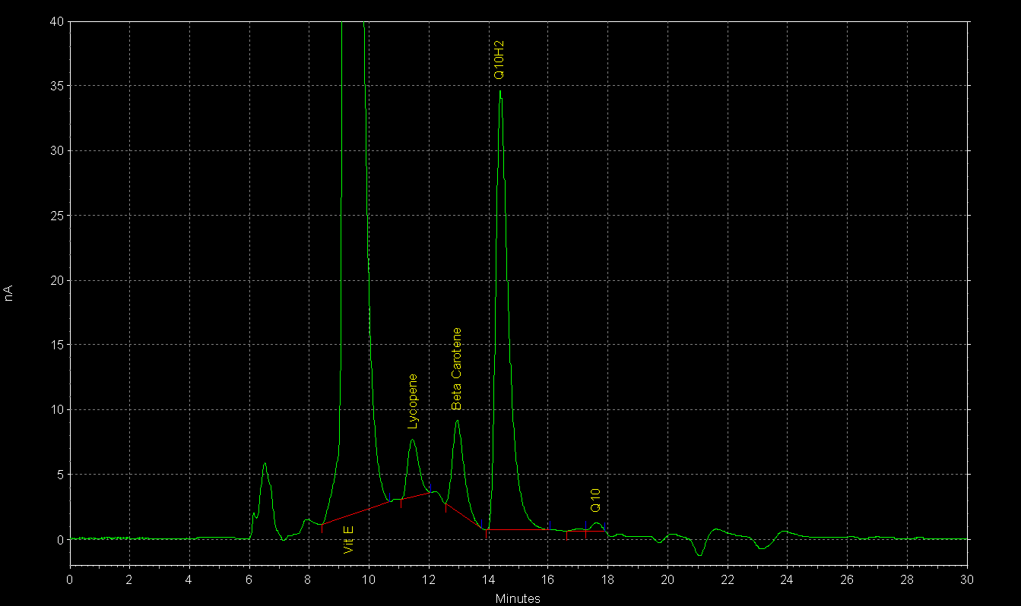Click the 30 tick on the x-axis
Screen dimensions: 1021x606
point(966,579)
